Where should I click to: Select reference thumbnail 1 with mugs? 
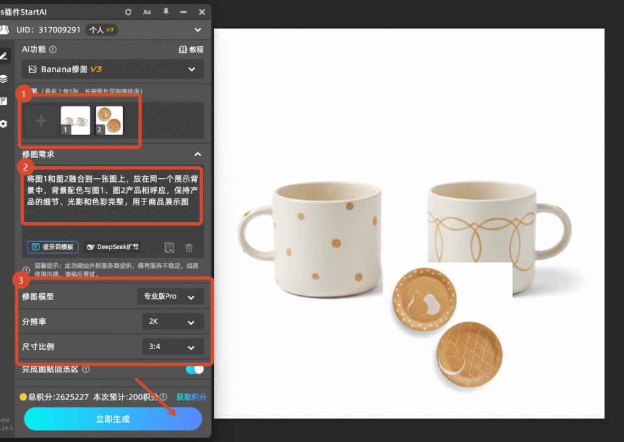75,121
